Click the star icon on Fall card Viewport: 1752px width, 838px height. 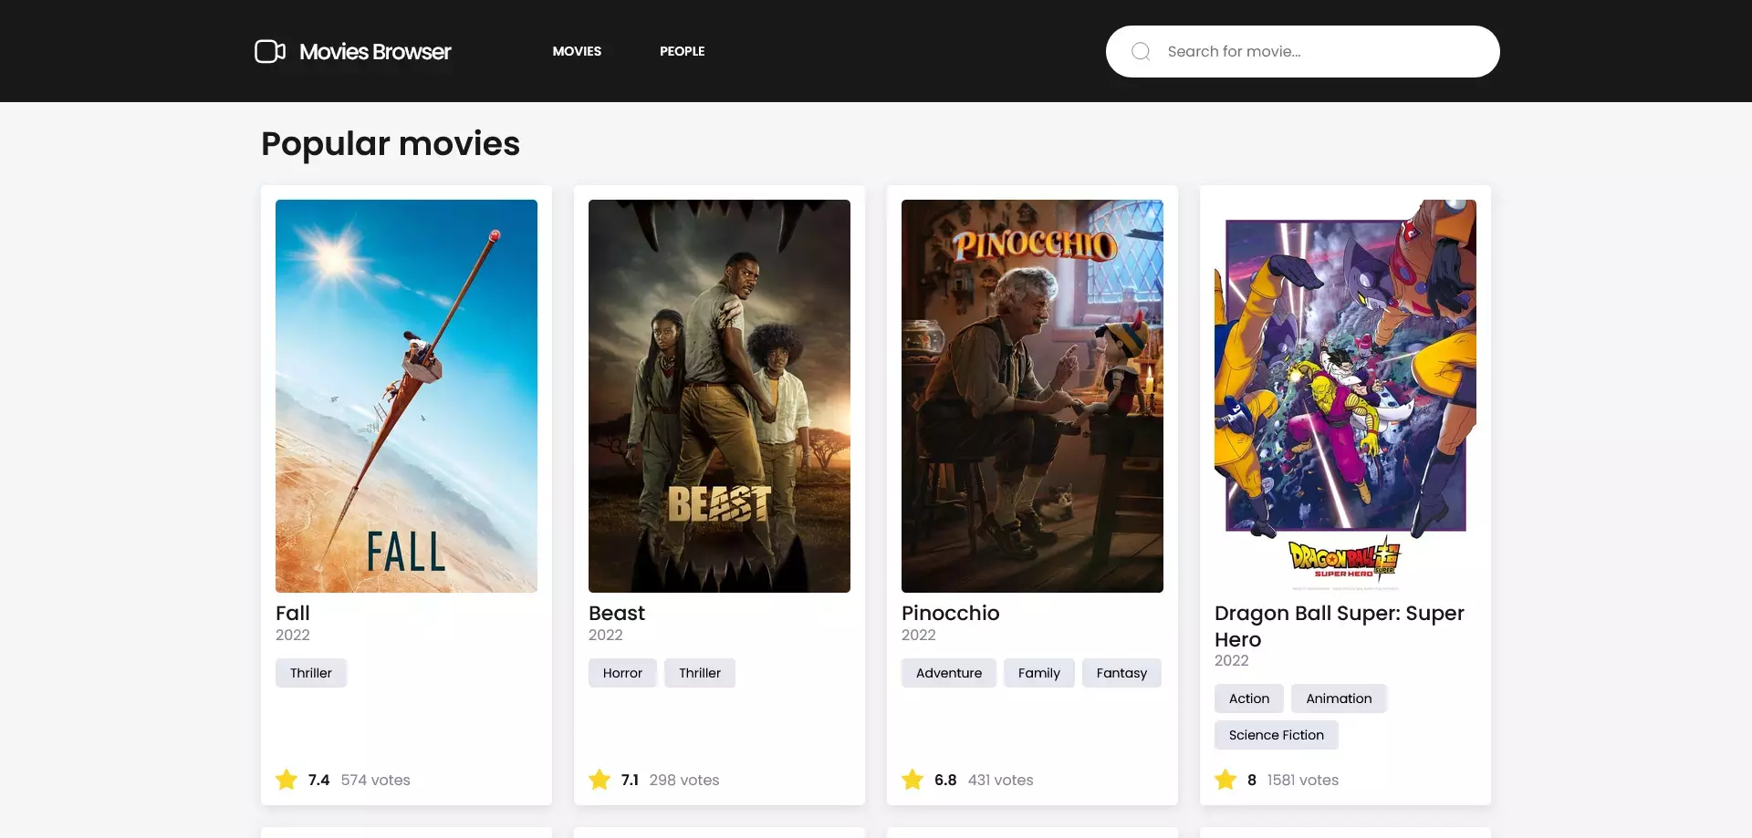[287, 780]
